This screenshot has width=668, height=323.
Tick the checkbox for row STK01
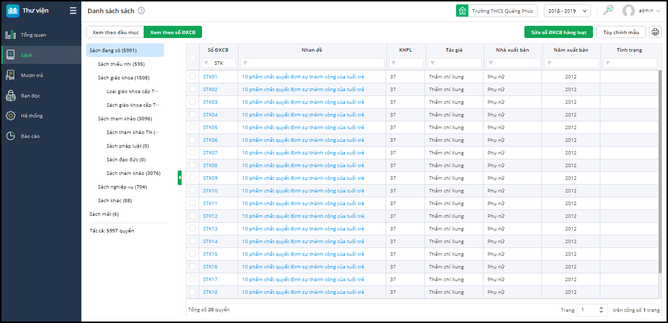click(x=192, y=76)
